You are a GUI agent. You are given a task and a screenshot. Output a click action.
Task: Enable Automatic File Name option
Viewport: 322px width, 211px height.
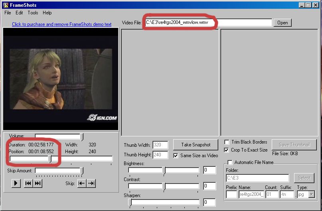pyautogui.click(x=230, y=162)
